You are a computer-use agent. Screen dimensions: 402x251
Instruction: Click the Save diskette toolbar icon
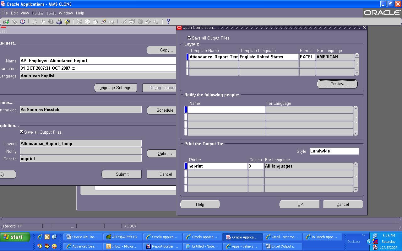click(x=35, y=22)
